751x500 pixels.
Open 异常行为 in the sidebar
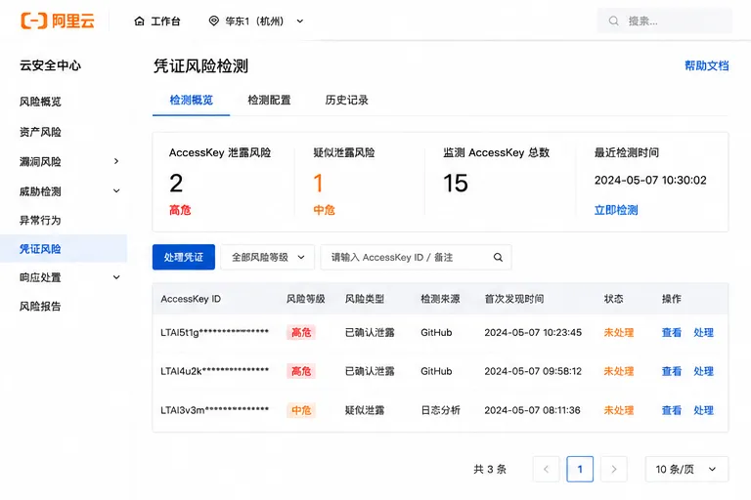(40, 220)
